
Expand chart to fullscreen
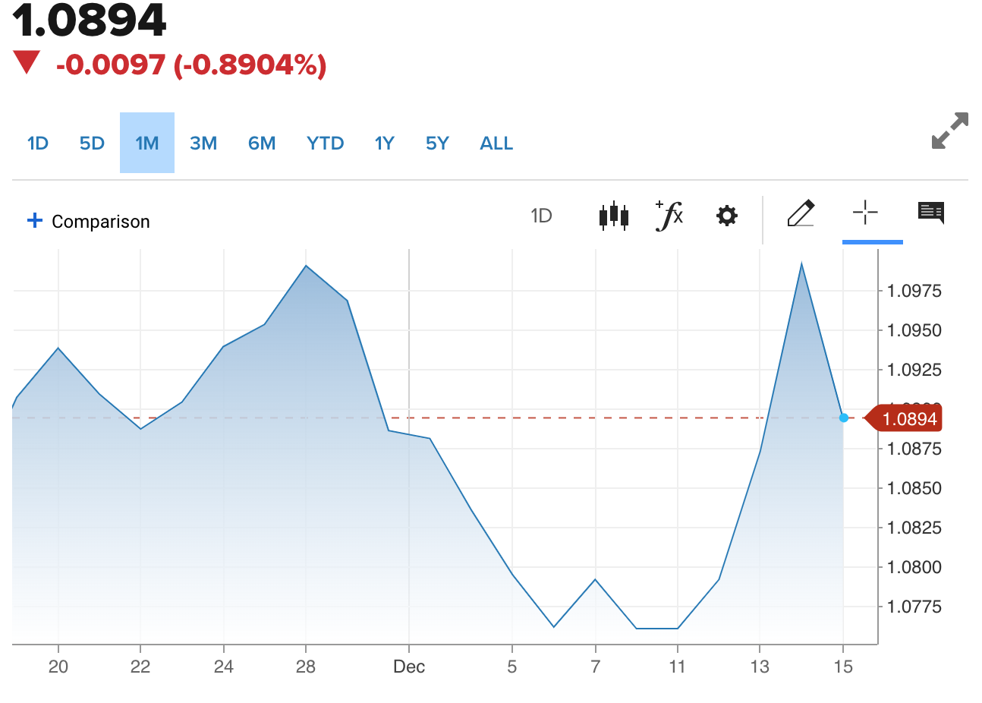click(x=949, y=131)
